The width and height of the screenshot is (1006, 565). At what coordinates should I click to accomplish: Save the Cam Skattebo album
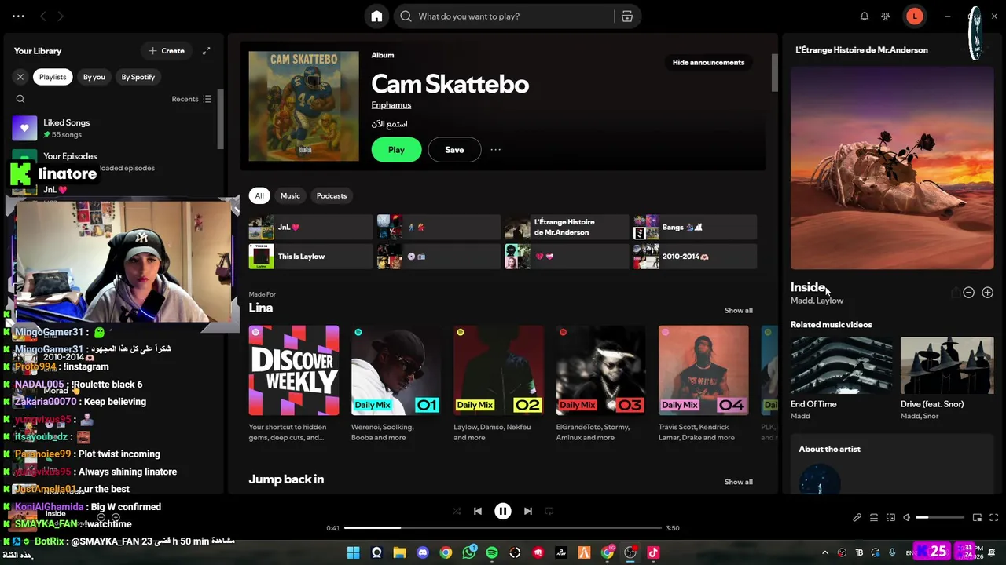point(454,150)
